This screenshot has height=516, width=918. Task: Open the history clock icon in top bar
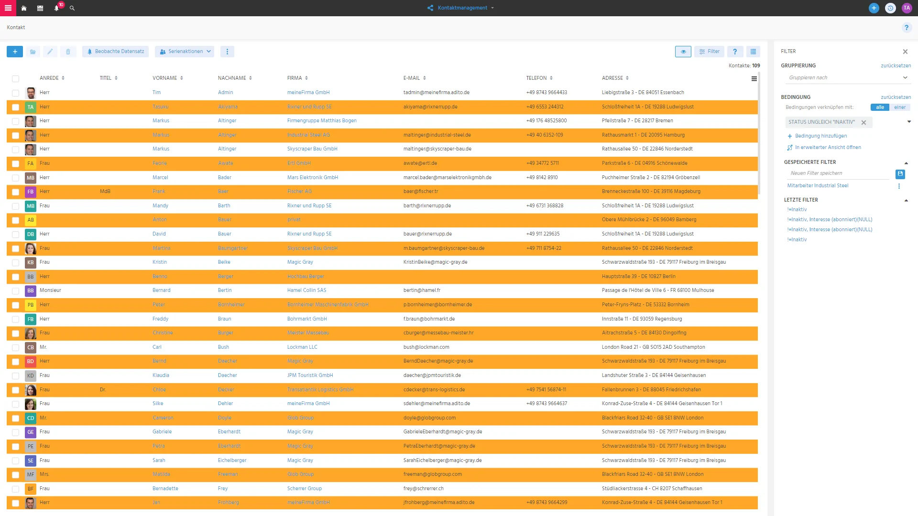(x=890, y=8)
